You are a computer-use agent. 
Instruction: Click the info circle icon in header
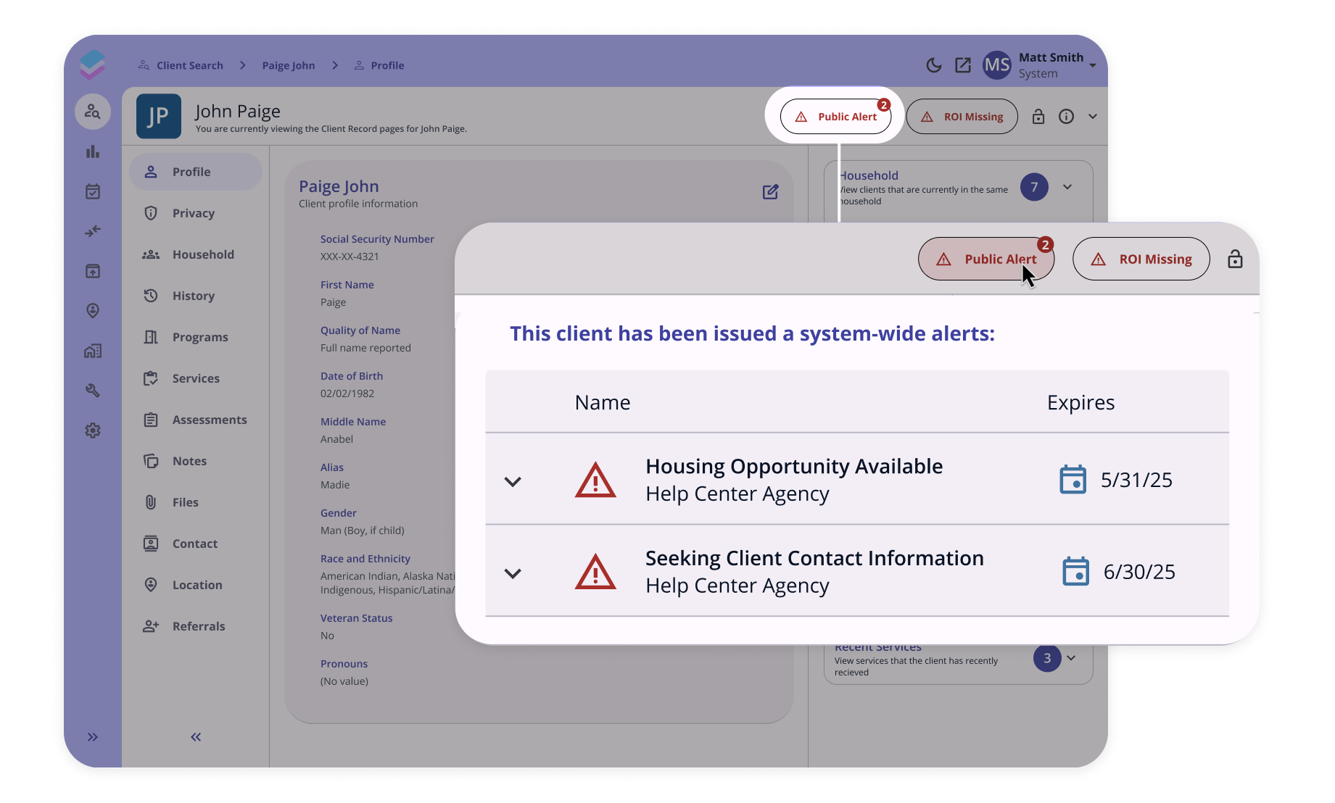coord(1066,117)
